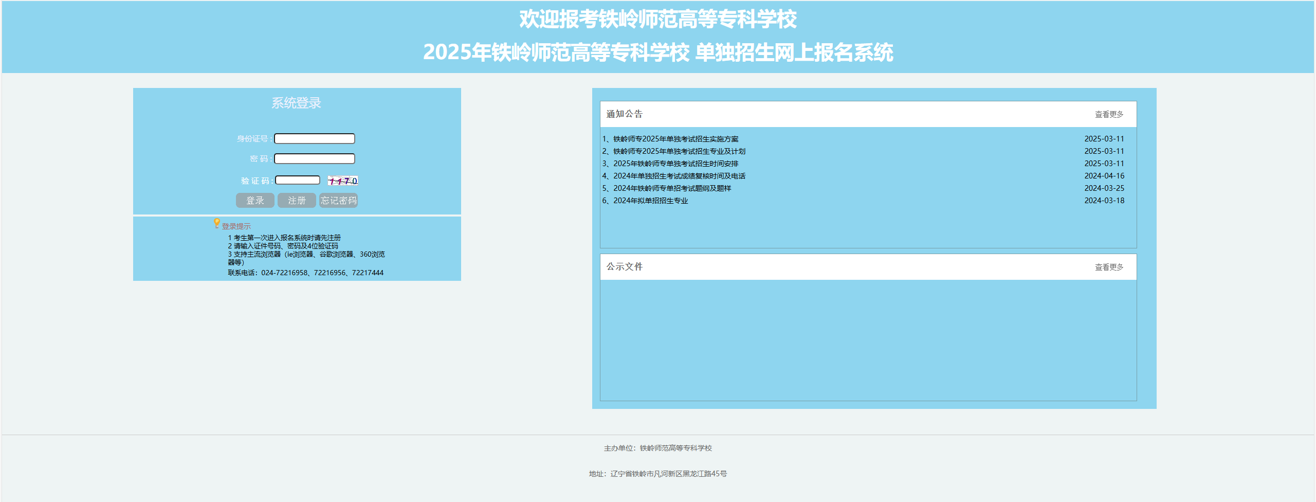Viewport: 1316px width, 502px height.
Task: Refresh the captcha image showing digits
Action: pyautogui.click(x=343, y=181)
